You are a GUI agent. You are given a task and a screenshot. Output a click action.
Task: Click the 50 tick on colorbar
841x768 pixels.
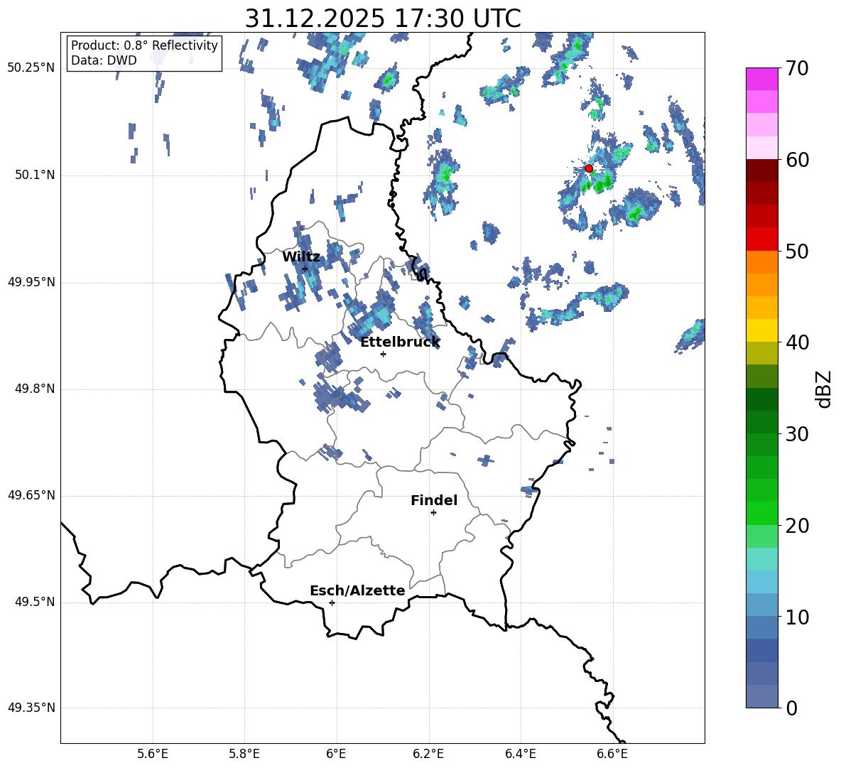pyautogui.click(x=797, y=252)
